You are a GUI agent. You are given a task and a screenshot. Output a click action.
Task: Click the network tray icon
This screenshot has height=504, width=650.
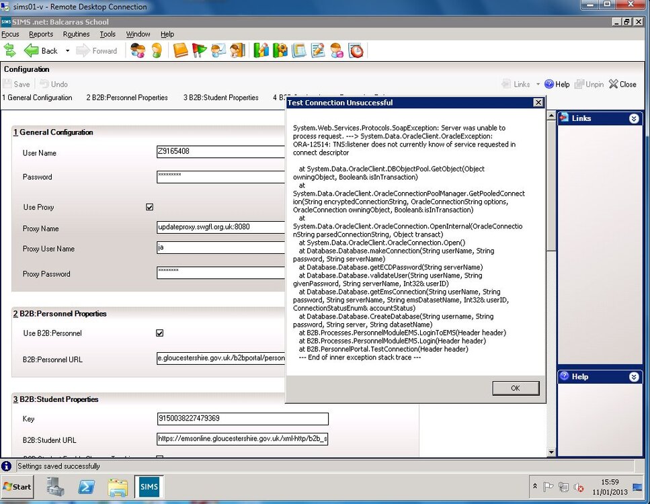click(563, 487)
